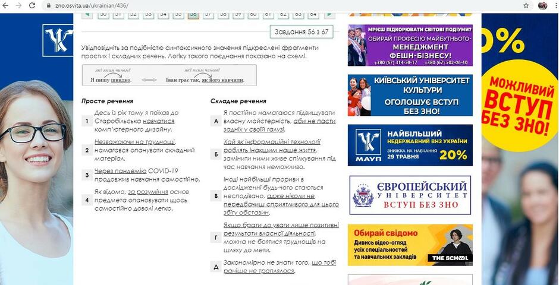Click the underlined phrase "за розуміння"

click(148, 192)
